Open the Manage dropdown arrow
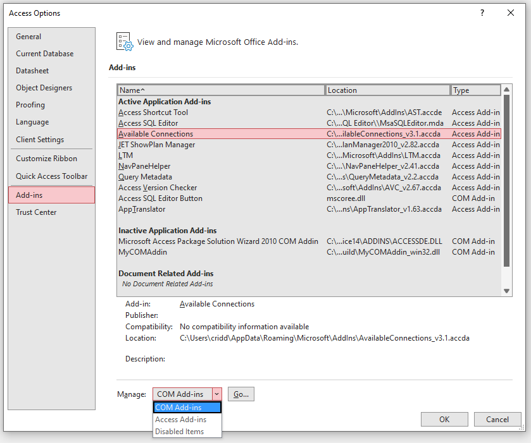 [x=216, y=394]
